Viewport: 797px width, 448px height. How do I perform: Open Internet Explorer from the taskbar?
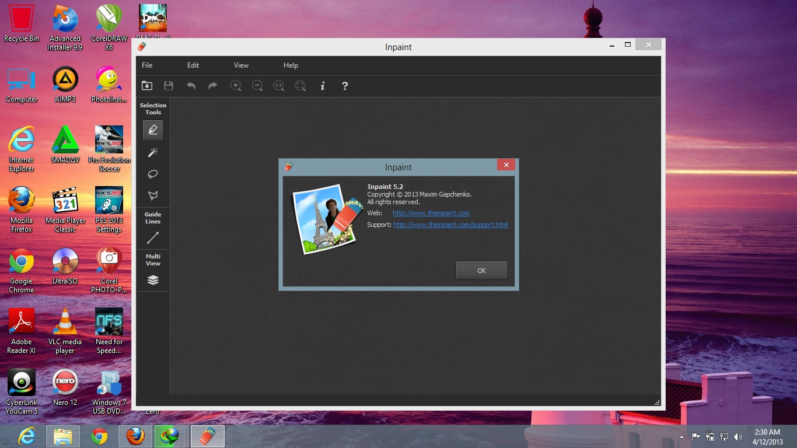coord(27,436)
